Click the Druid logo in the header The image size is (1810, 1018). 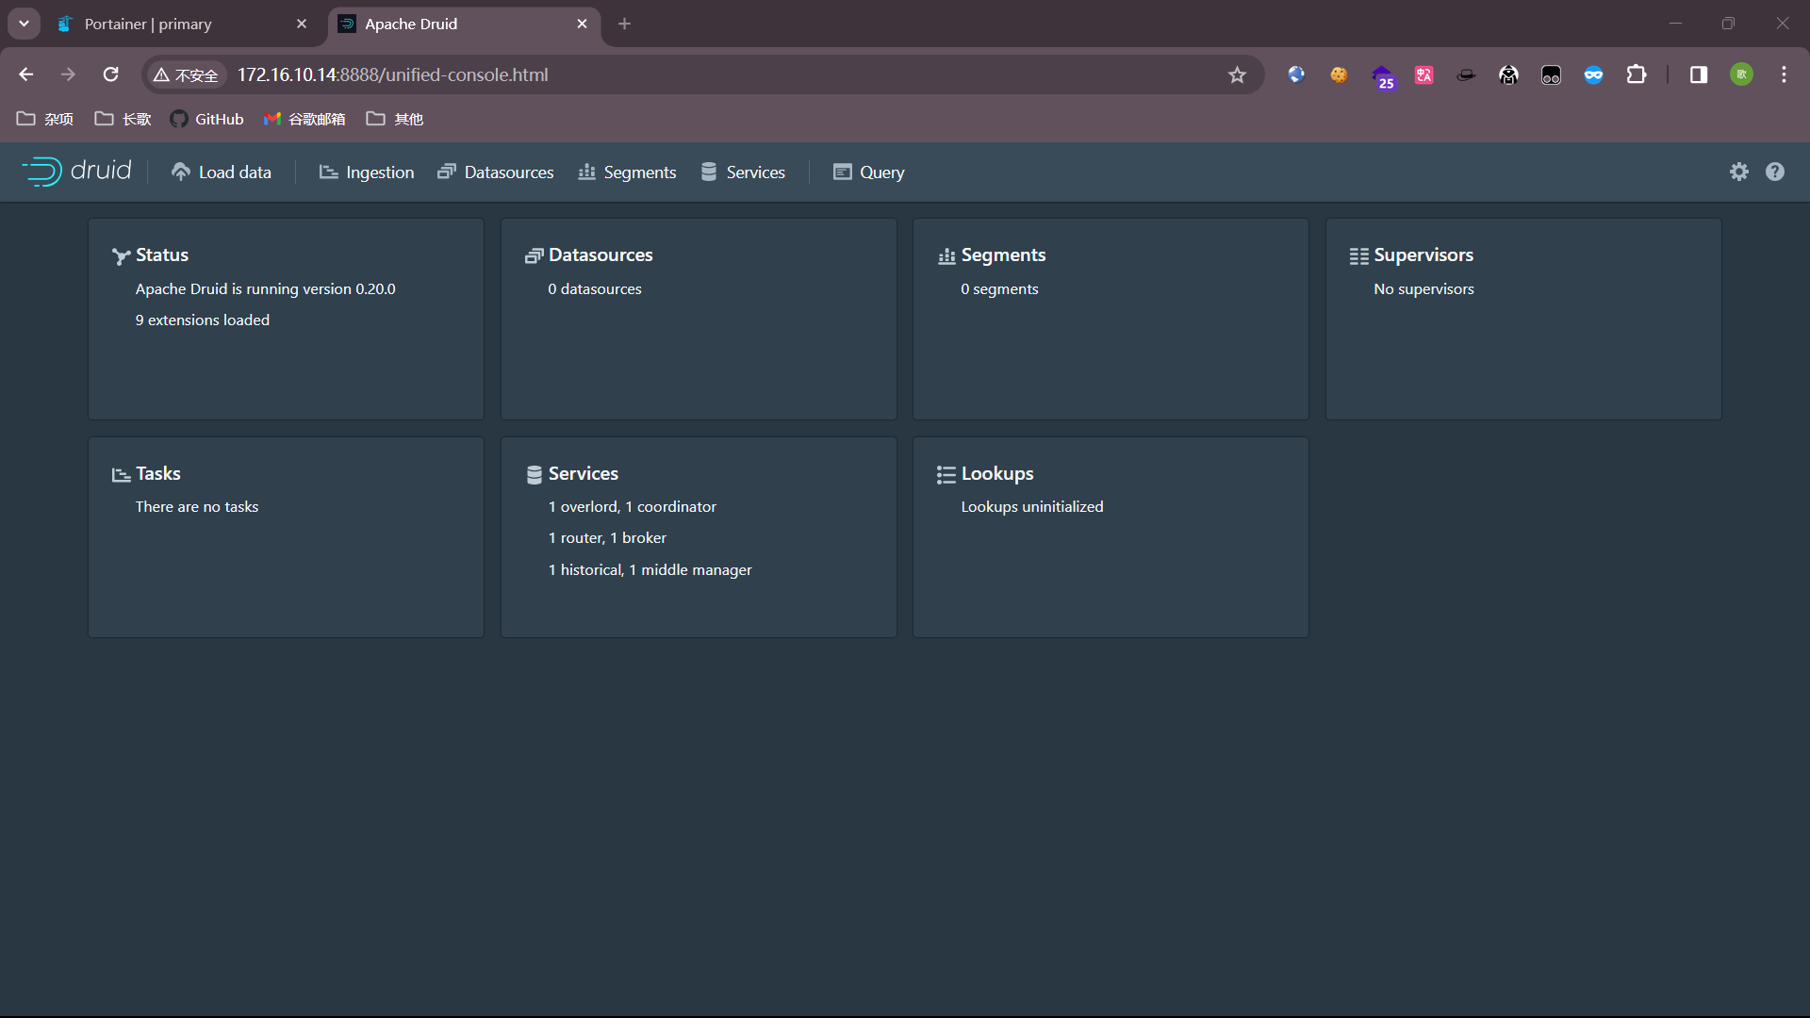[76, 172]
